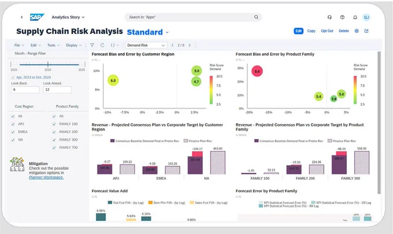Open the Demand Risk page selector
The image size is (393, 234).
tap(146, 45)
